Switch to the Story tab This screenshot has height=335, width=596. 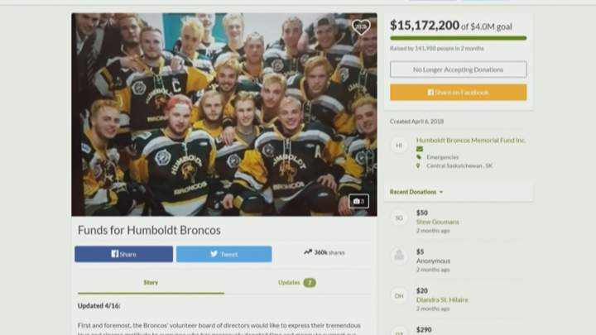click(x=151, y=282)
